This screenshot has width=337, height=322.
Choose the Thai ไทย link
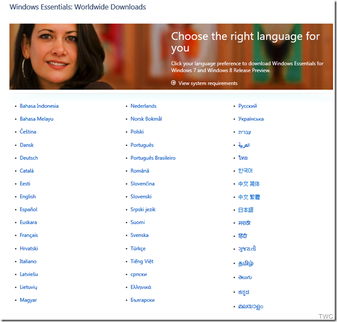[x=243, y=158]
